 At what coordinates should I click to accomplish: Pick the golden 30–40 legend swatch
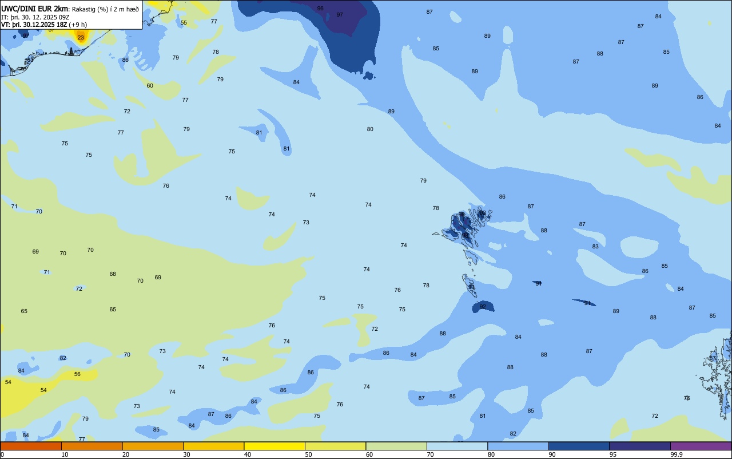click(x=213, y=446)
